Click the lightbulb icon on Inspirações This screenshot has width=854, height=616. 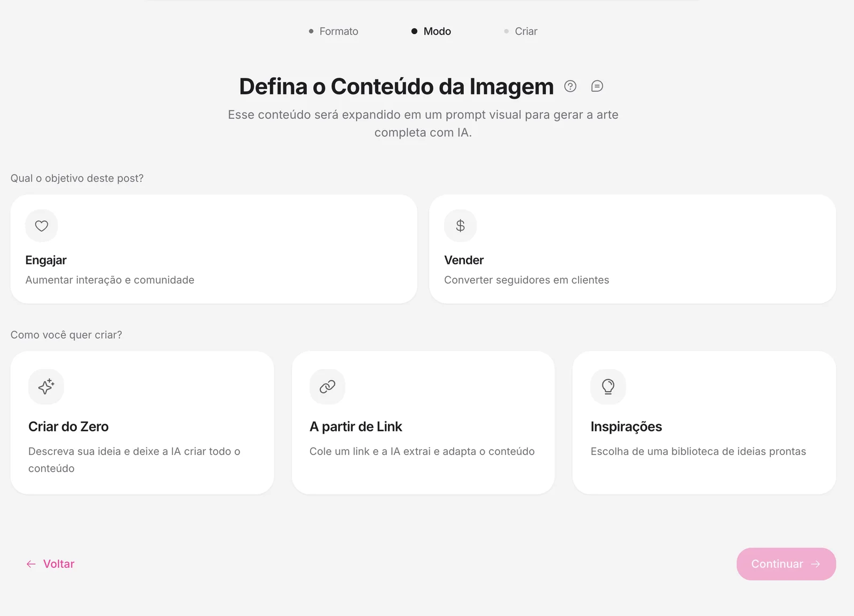(608, 386)
